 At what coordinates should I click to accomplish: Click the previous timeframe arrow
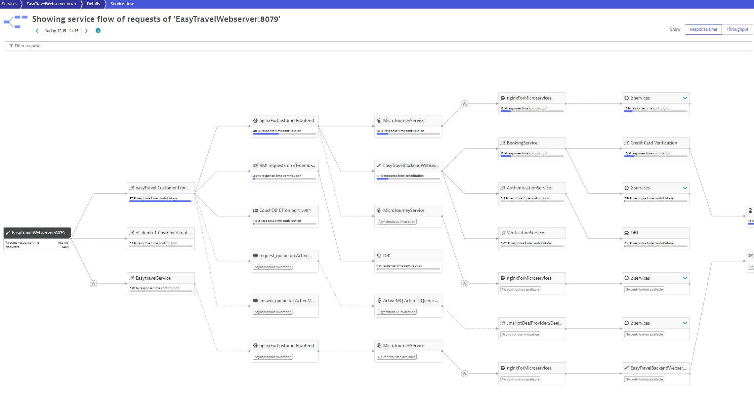click(x=37, y=30)
